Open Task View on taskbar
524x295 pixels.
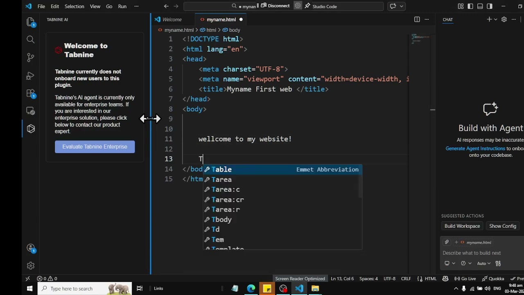[140, 288]
